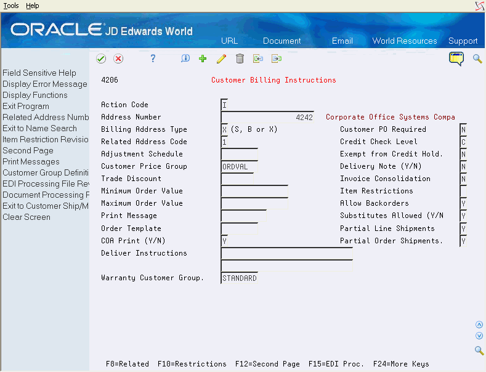Click the Customer PO Required field
This screenshot has width=486, height=372.
pos(463,129)
